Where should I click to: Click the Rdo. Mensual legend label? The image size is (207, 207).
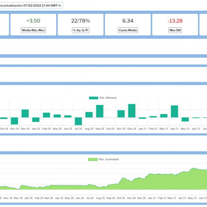(x=108, y=98)
